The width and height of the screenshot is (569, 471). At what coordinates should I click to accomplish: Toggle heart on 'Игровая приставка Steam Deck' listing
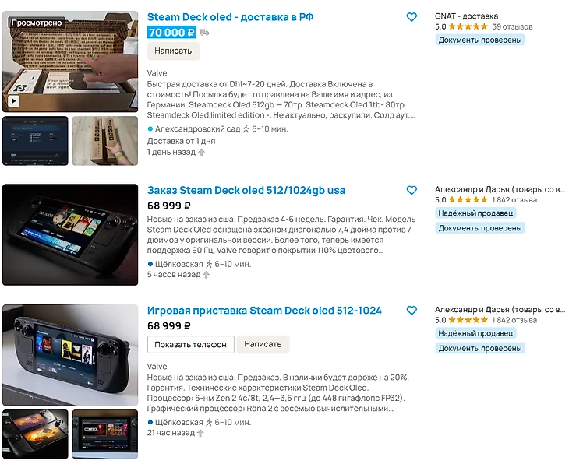click(412, 311)
